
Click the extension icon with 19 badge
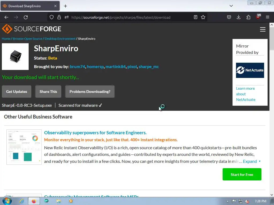pyautogui.click(x=258, y=17)
